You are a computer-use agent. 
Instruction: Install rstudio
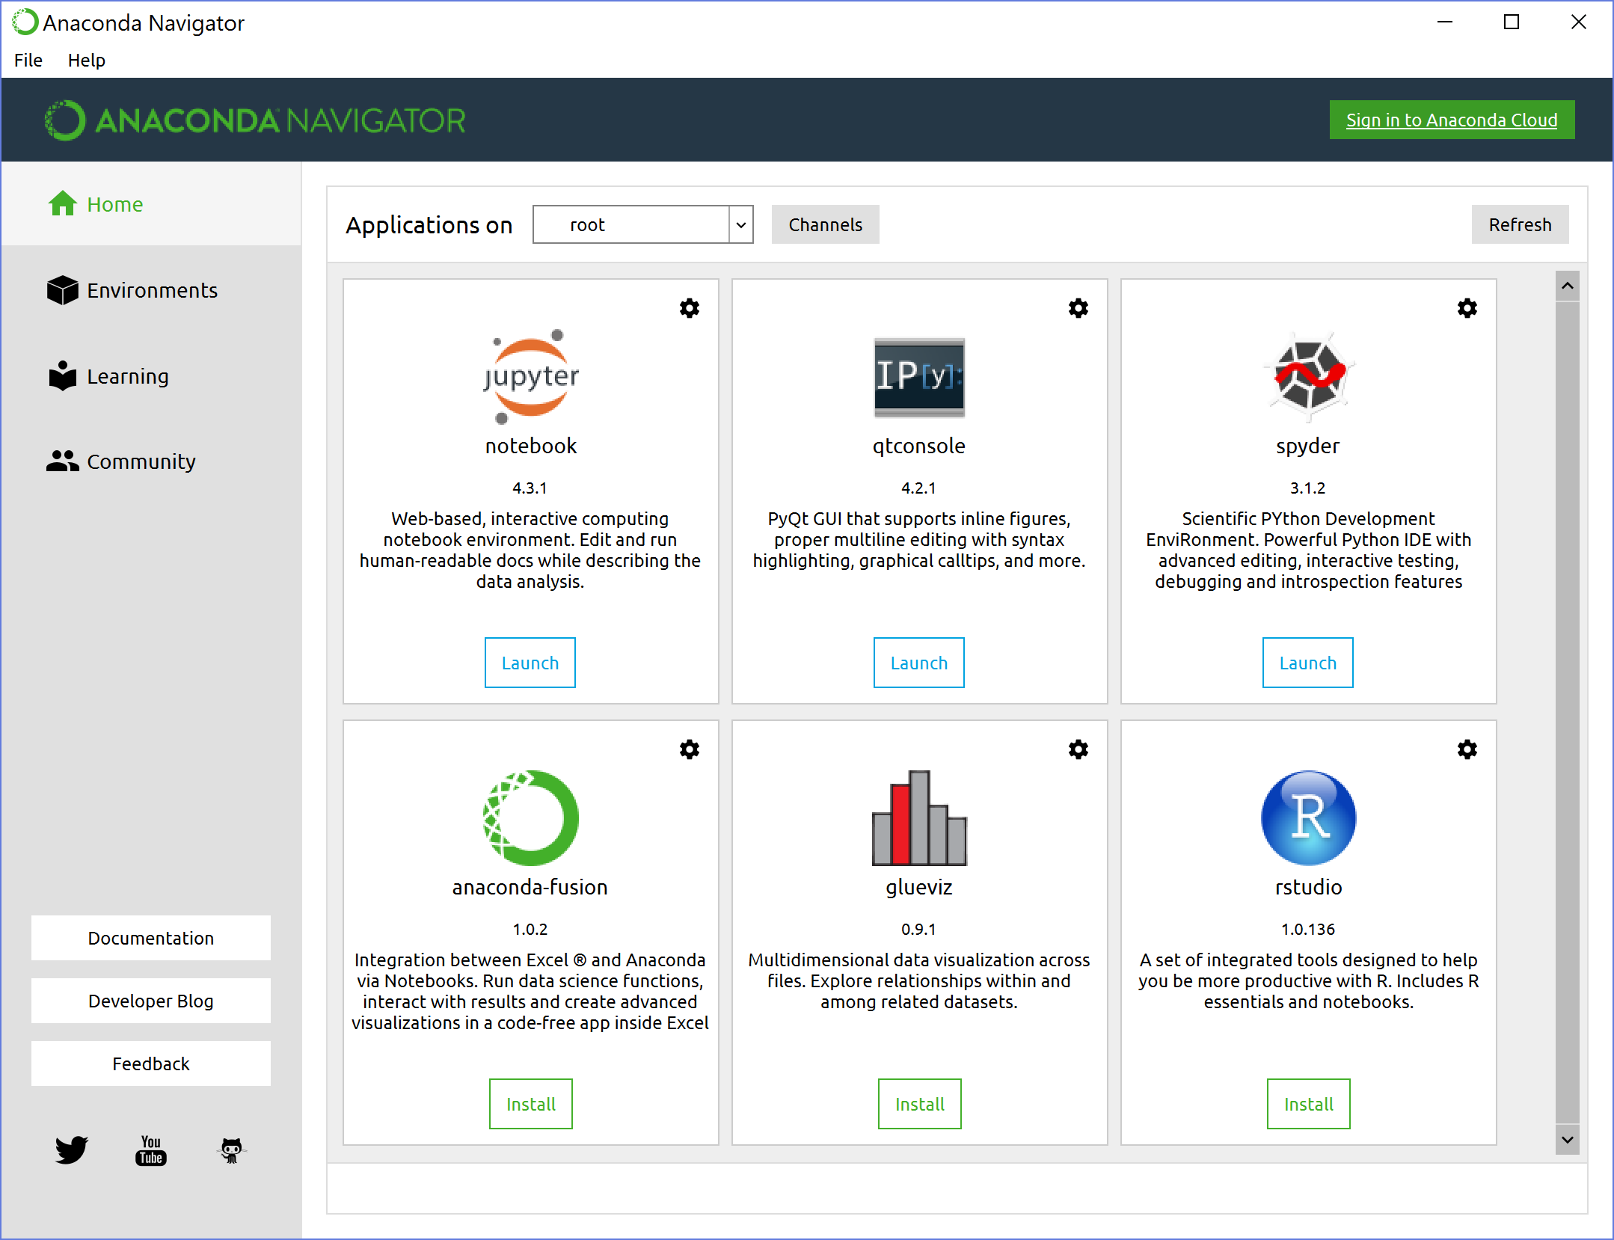click(1309, 1104)
